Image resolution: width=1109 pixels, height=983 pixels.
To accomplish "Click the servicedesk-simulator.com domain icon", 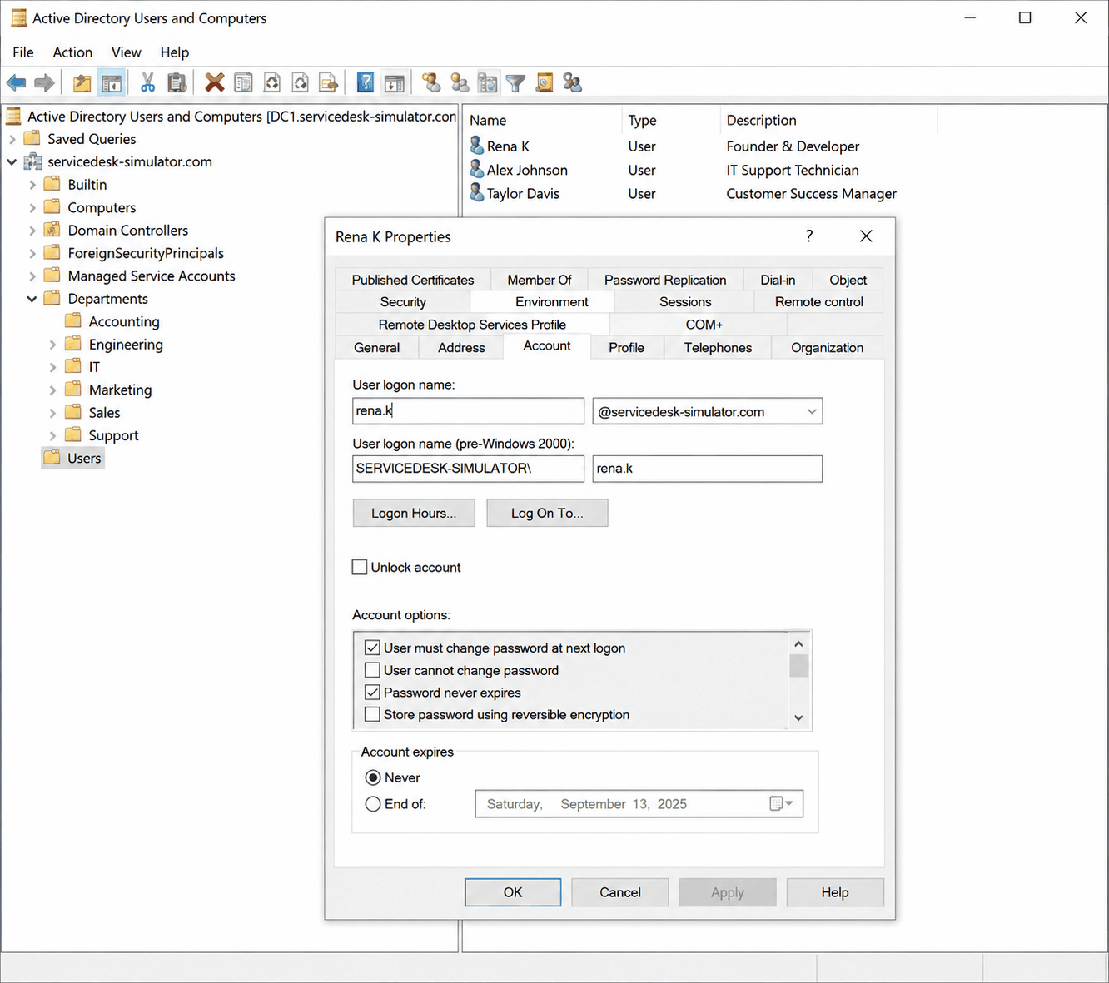I will [33, 161].
